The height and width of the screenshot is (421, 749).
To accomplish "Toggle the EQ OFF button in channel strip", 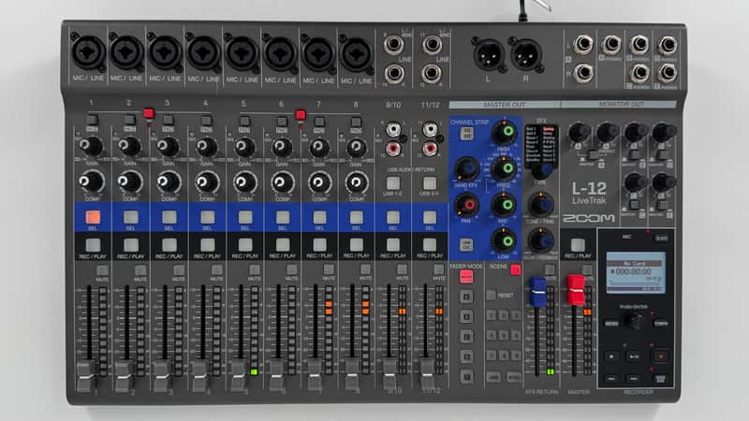I will pyautogui.click(x=466, y=133).
